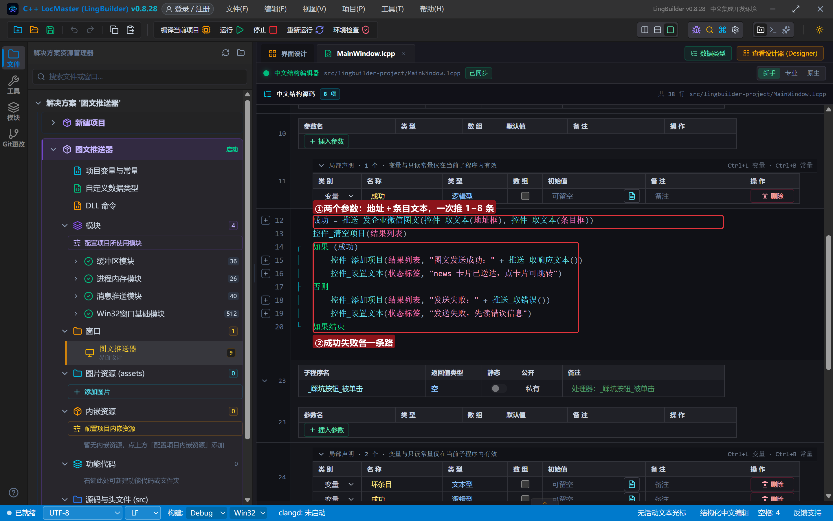Open the debug bug icon

click(x=696, y=30)
